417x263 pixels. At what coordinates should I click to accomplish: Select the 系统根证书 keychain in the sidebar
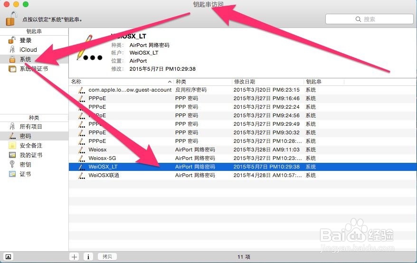pos(34,69)
